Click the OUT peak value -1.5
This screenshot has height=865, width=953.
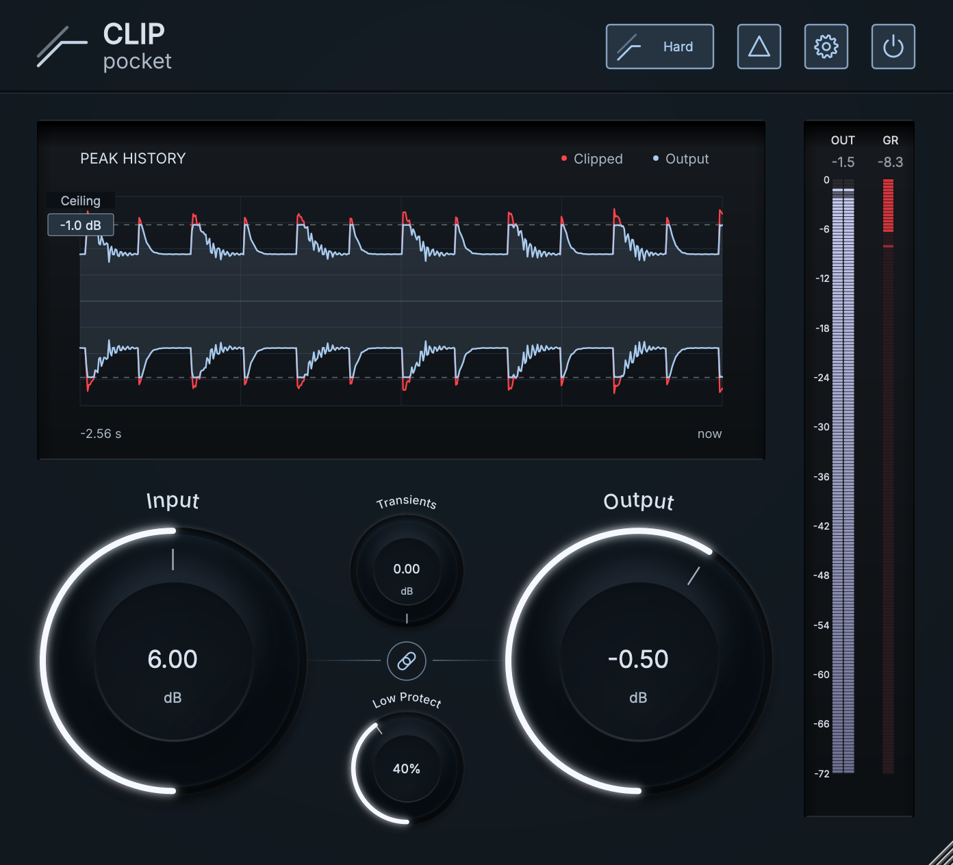coord(843,162)
